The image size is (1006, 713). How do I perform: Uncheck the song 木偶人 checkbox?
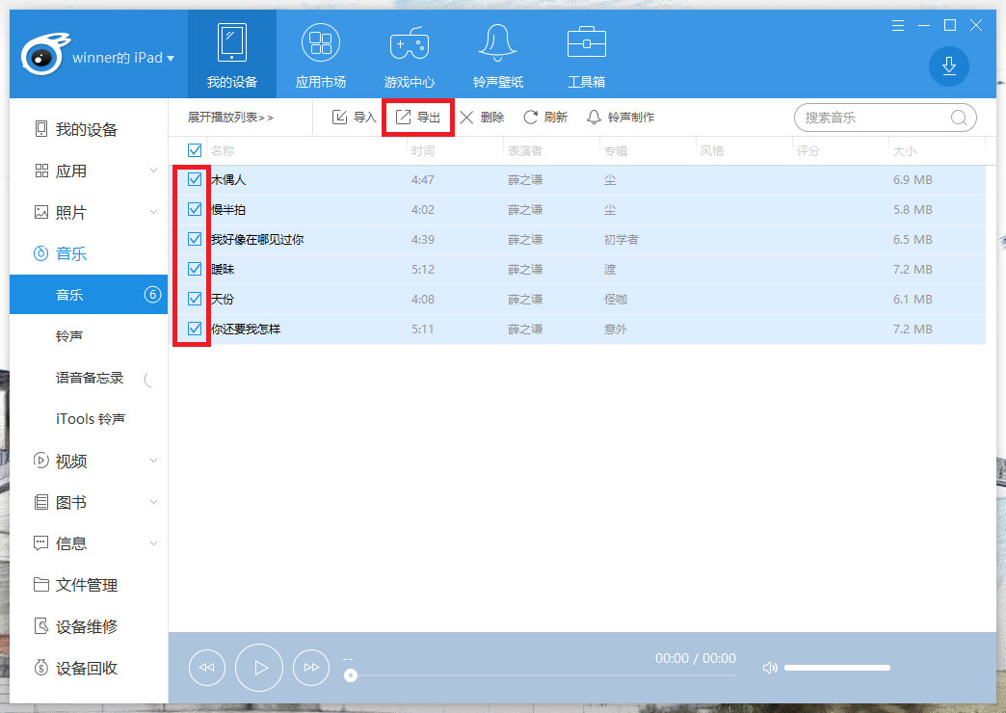point(195,179)
